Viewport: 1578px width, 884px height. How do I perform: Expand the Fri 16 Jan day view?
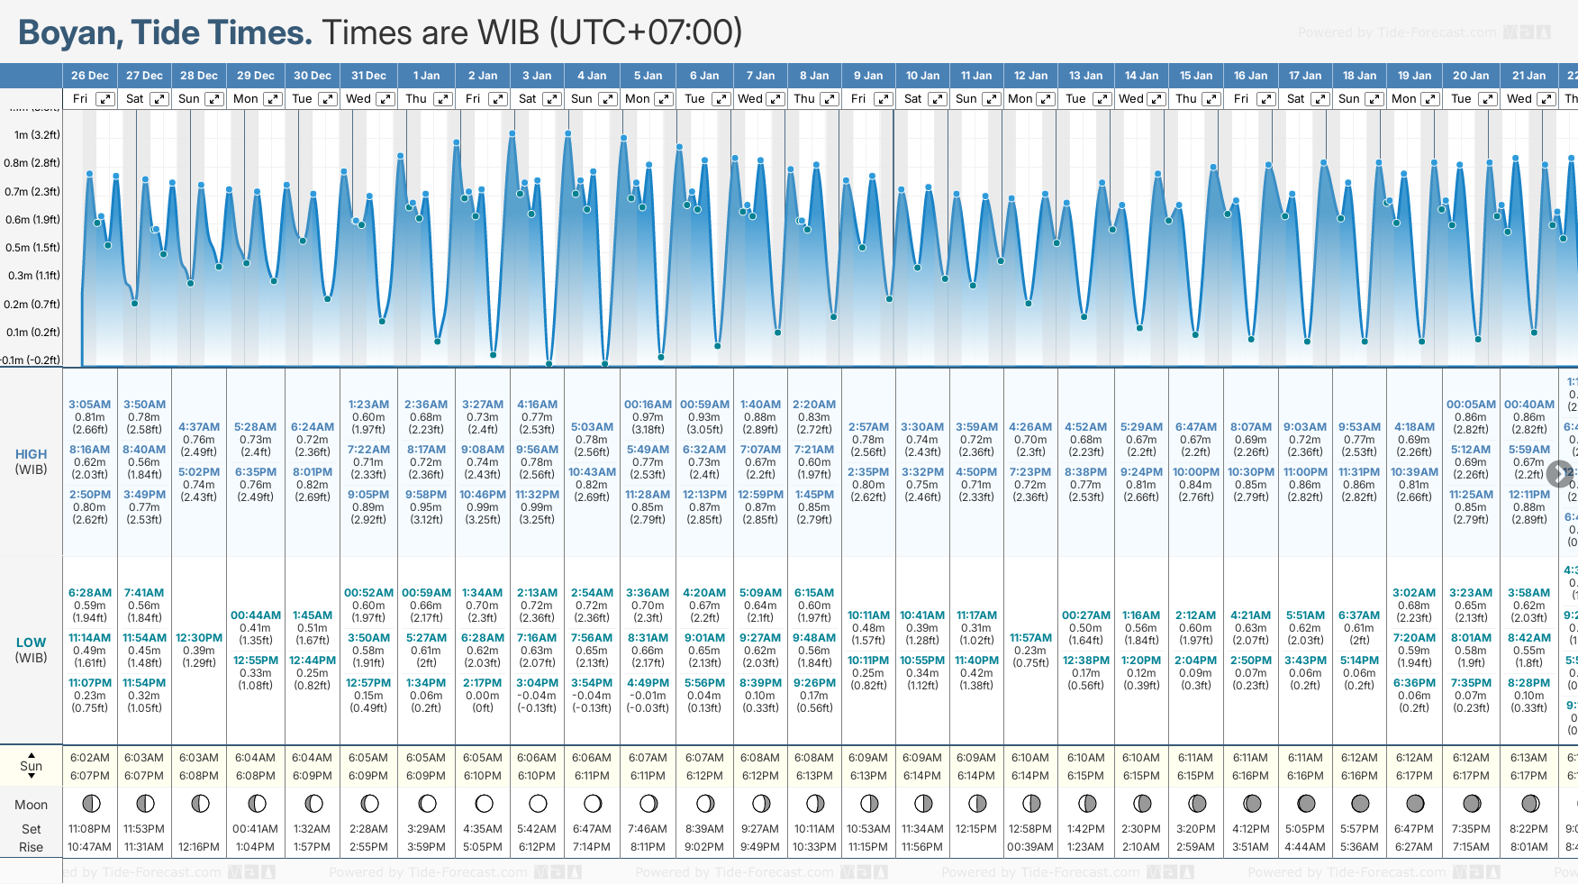click(x=1265, y=99)
